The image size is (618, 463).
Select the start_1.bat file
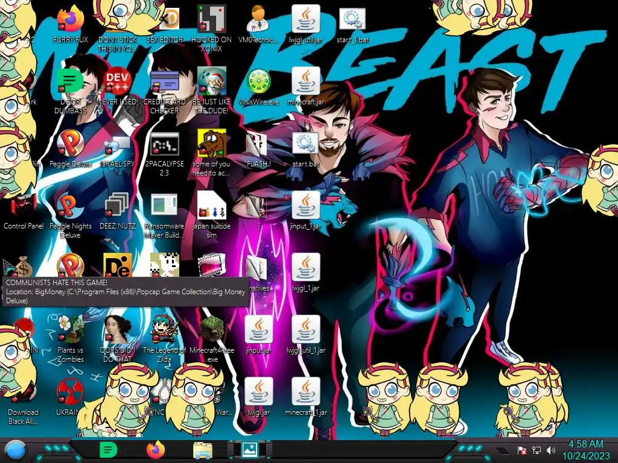[352, 20]
